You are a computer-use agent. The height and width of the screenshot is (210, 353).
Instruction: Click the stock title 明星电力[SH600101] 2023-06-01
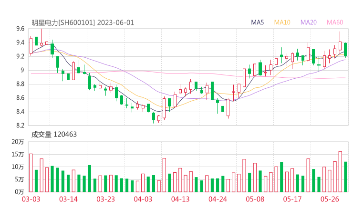coord(83,23)
